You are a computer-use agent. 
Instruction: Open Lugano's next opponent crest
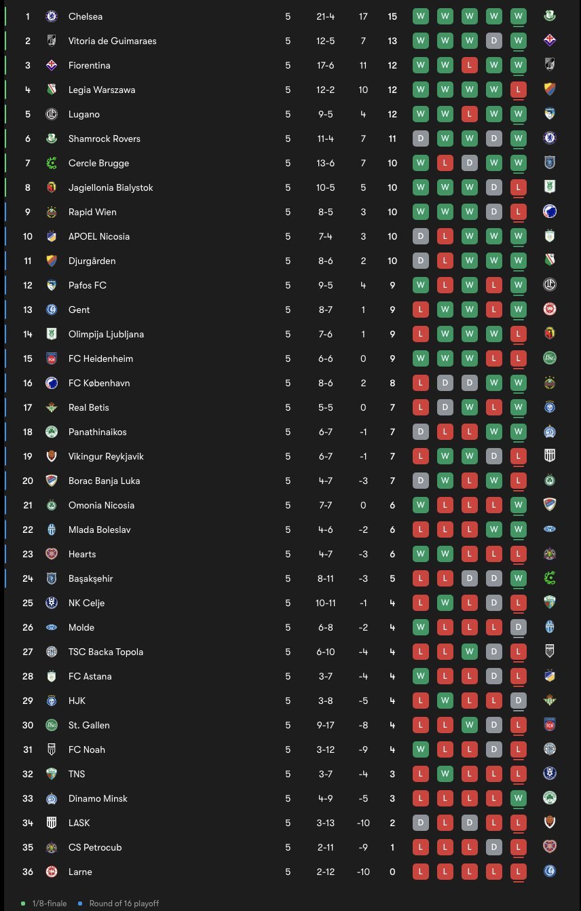click(550, 114)
